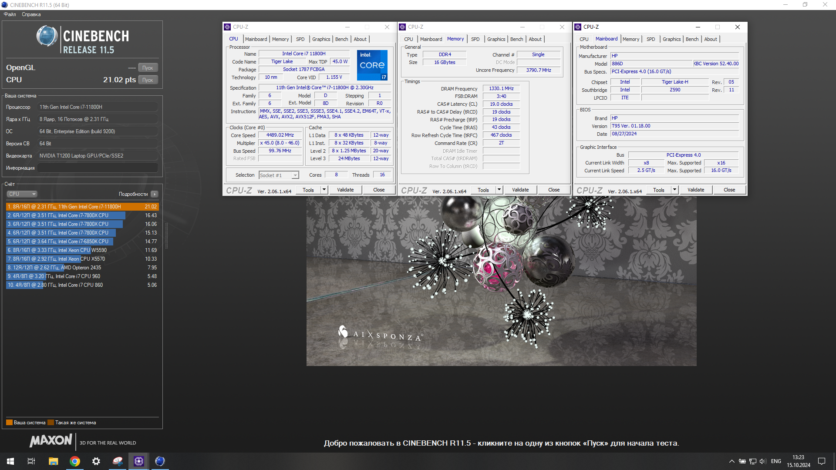Open Mainboard tab in first CPU-Z
The height and width of the screenshot is (470, 836).
pyautogui.click(x=256, y=39)
